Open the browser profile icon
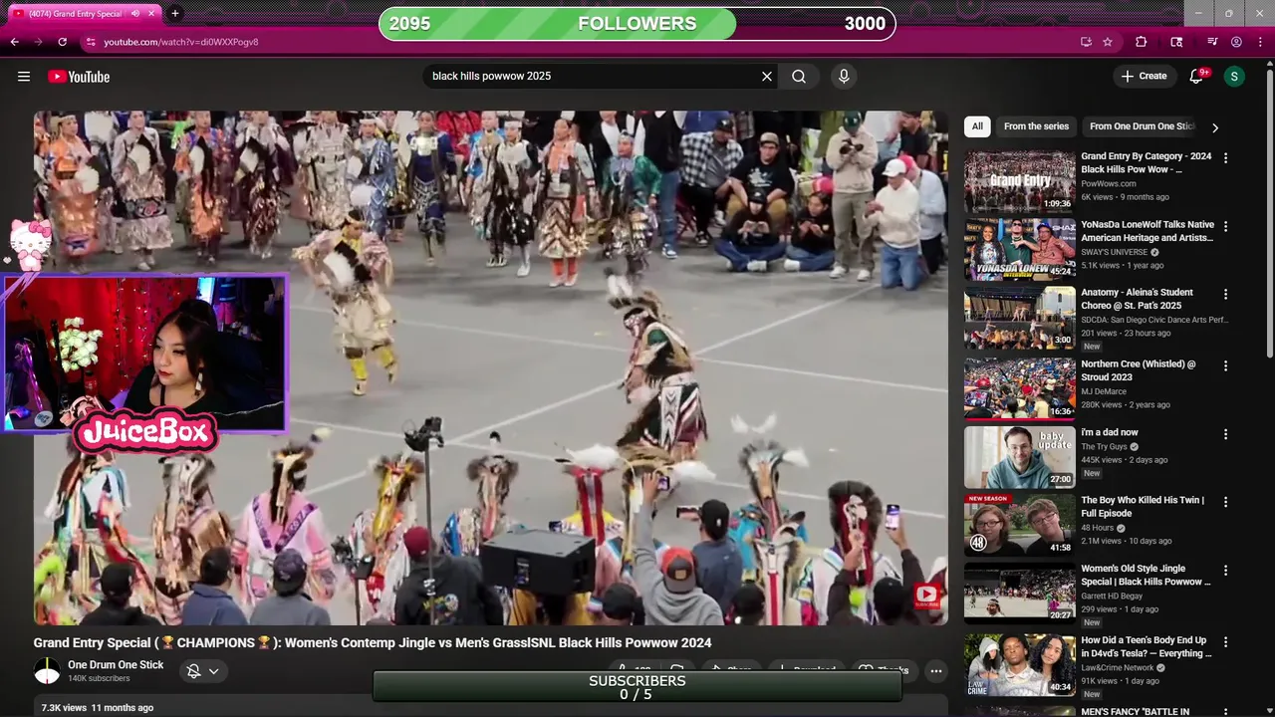Screen dimensions: 1275x717 click(x=1236, y=42)
